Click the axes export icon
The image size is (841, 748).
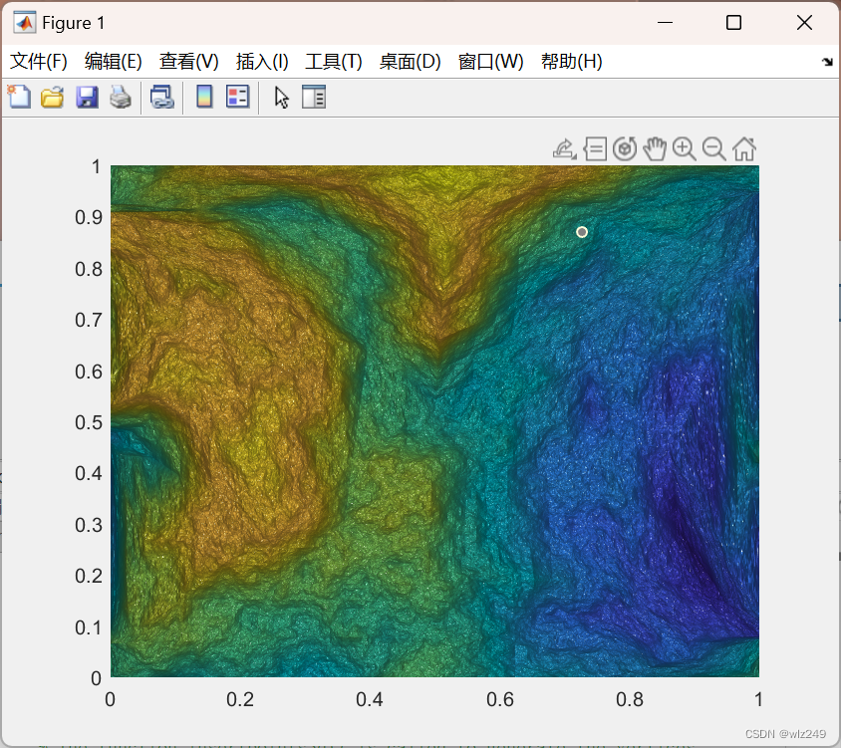(x=565, y=149)
